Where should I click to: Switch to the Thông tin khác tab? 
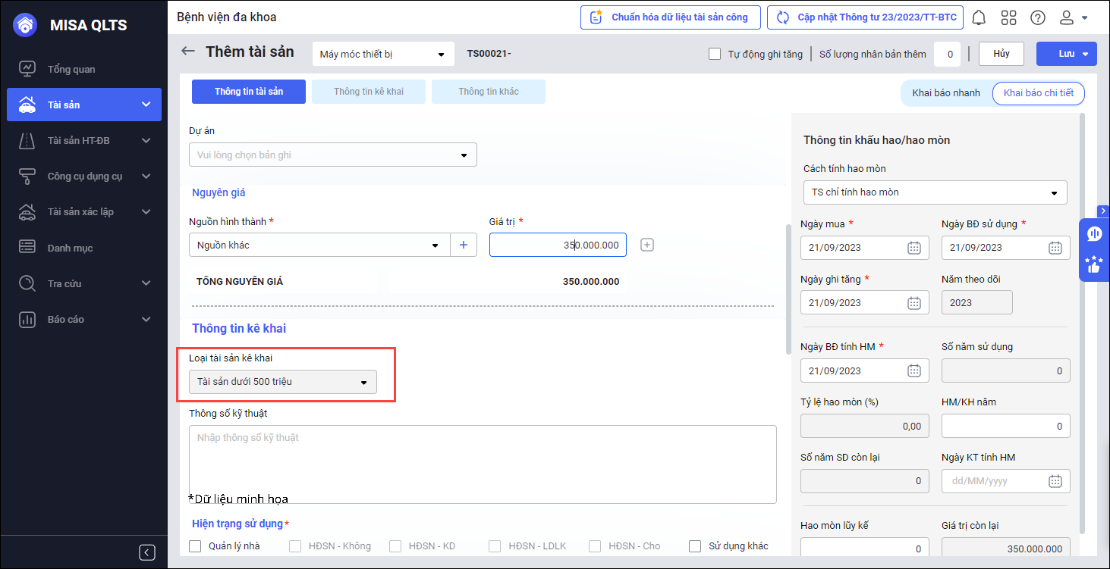point(489,92)
